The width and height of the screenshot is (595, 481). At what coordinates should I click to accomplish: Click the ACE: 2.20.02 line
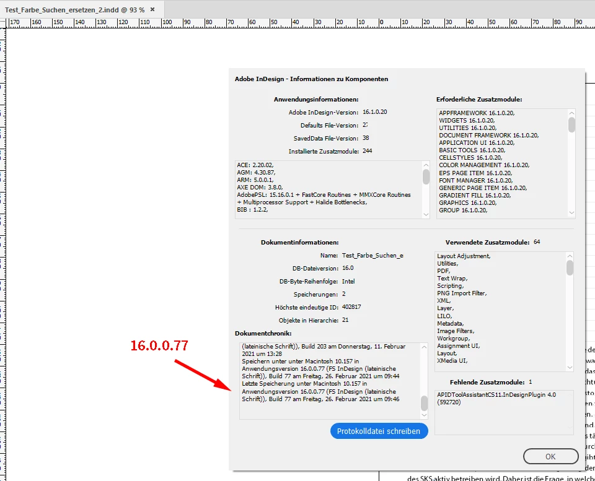coord(255,165)
